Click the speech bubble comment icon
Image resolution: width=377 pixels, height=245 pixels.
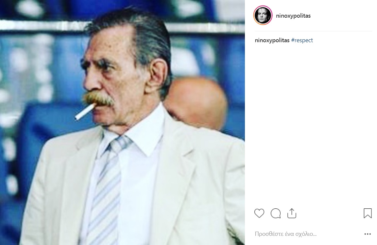(276, 213)
